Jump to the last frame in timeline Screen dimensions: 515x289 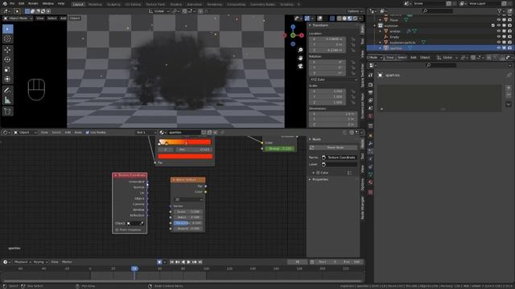point(200,263)
